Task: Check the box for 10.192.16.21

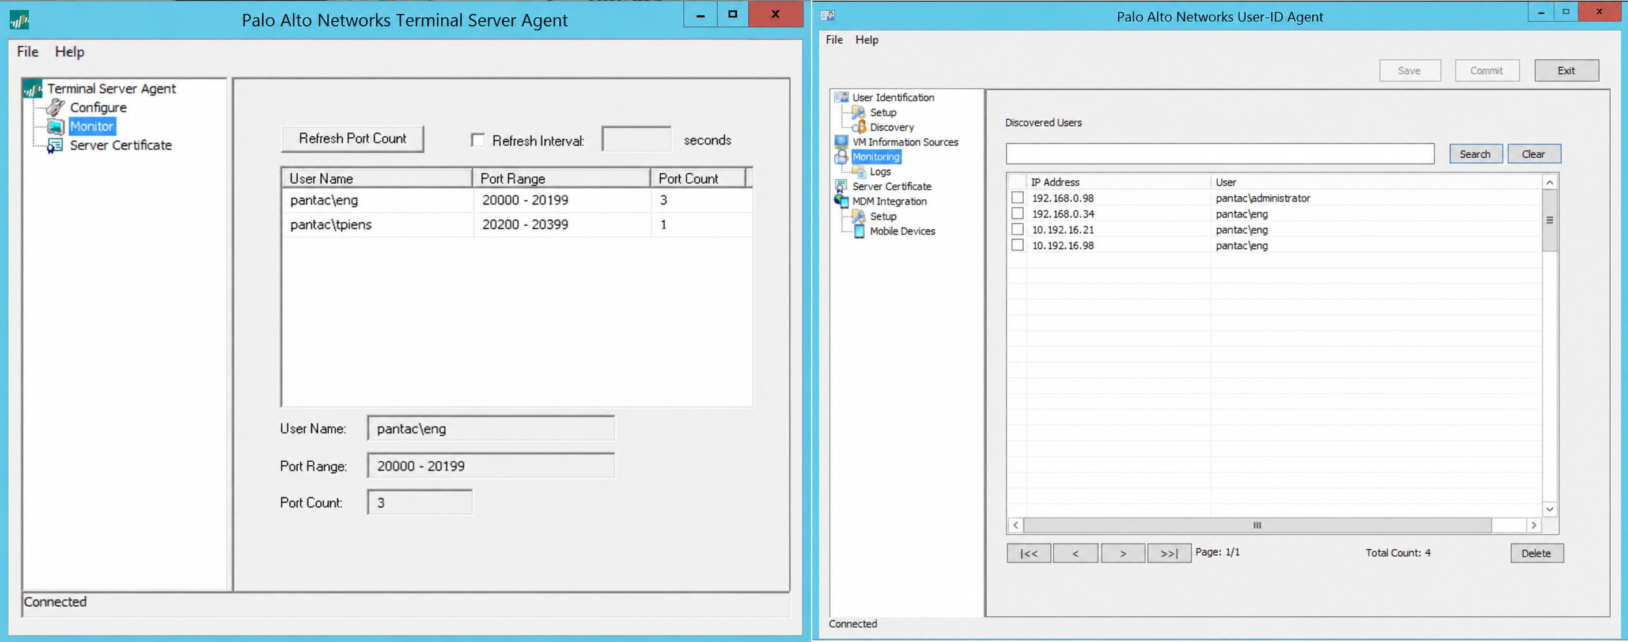Action: pos(1017,229)
